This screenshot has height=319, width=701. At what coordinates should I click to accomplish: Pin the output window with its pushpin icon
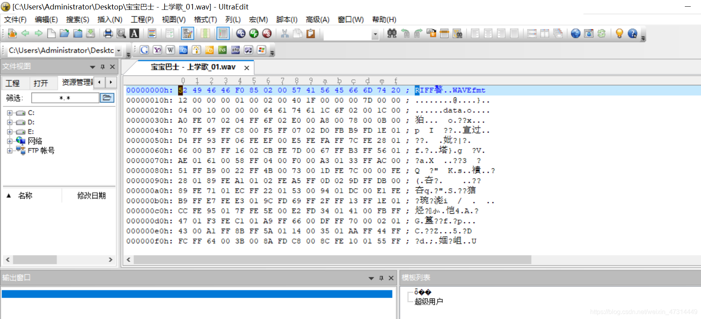(x=381, y=278)
